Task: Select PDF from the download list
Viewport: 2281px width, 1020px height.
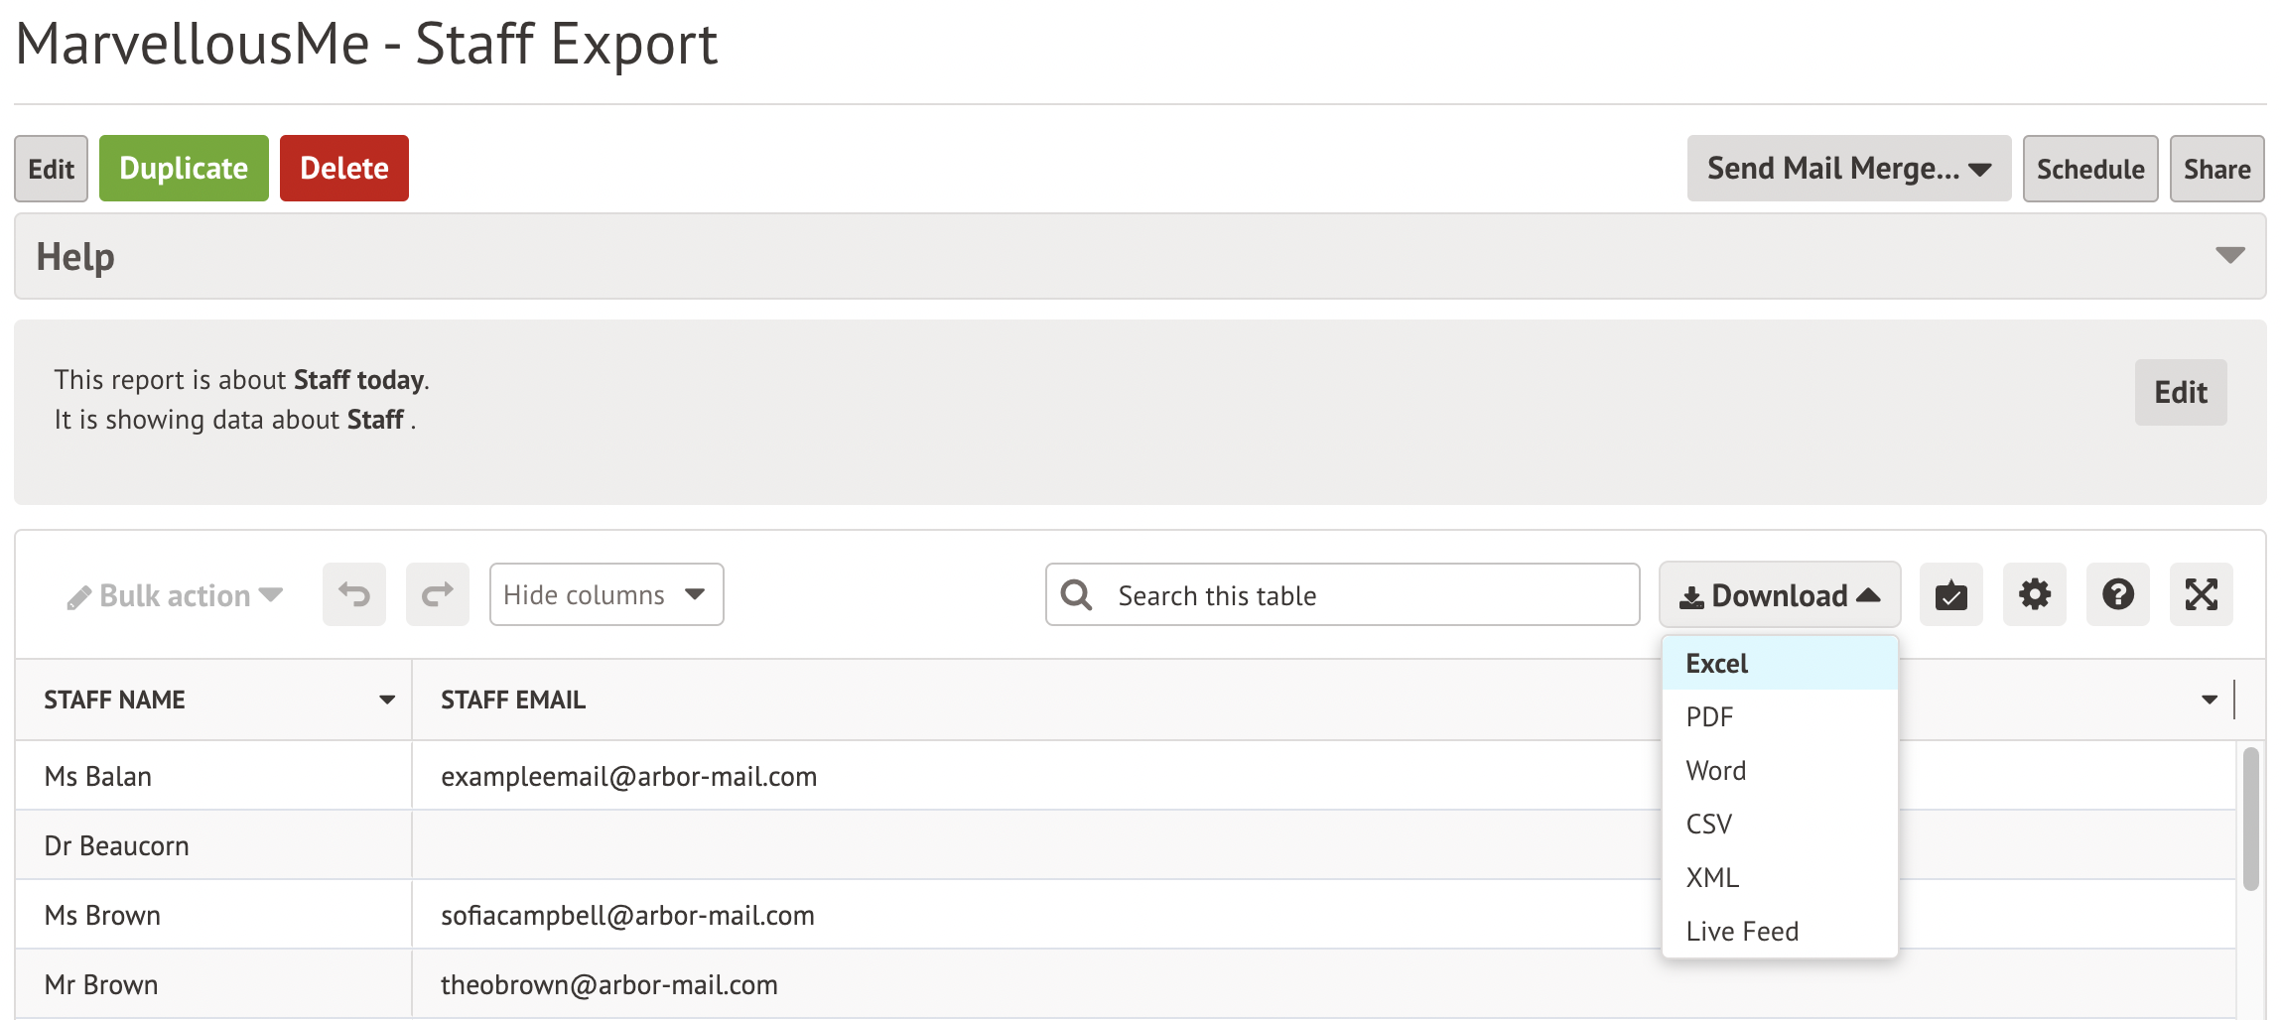Action: pyautogui.click(x=1708, y=716)
